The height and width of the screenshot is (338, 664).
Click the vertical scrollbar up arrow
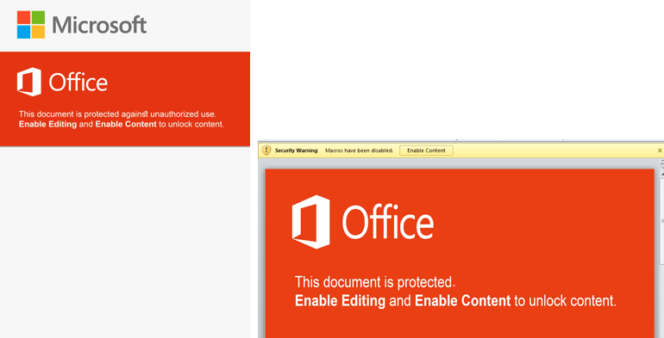tap(662, 173)
